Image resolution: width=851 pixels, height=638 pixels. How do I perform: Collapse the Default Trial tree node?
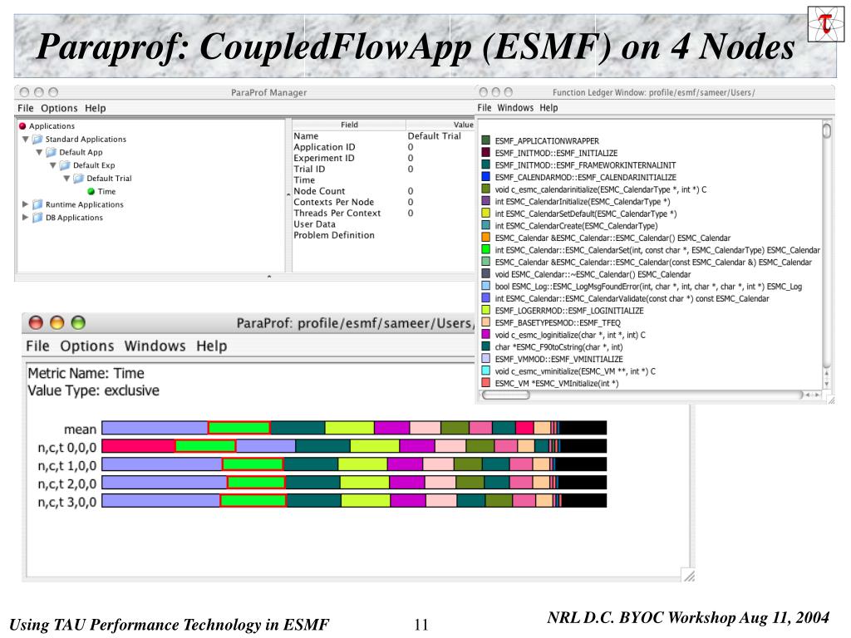coord(66,178)
